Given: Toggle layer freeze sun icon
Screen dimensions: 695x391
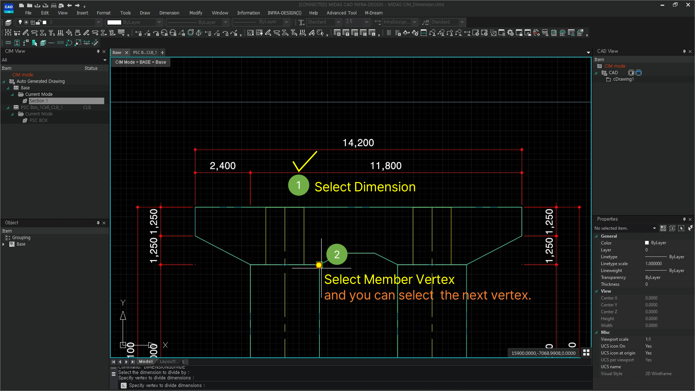Looking at the screenshot, I should click(x=26, y=22).
